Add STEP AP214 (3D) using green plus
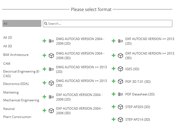178x129 pixels. [x=114, y=119]
